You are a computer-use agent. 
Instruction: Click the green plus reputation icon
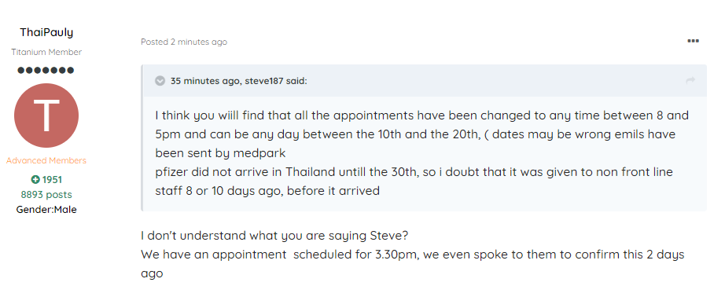click(35, 180)
